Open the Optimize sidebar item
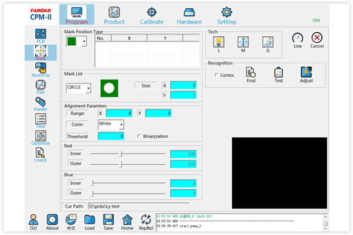 click(40, 138)
